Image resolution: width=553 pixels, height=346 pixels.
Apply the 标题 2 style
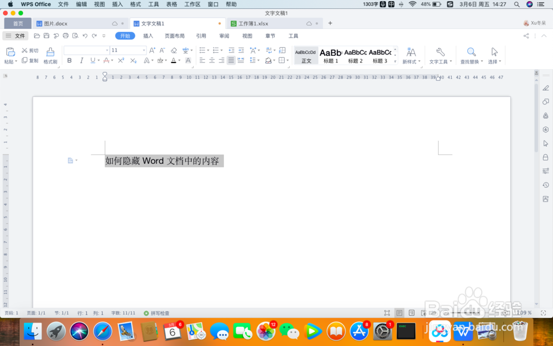(355, 55)
